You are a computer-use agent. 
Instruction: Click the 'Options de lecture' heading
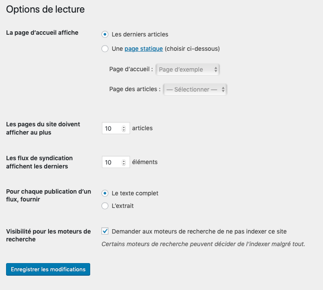(x=46, y=9)
